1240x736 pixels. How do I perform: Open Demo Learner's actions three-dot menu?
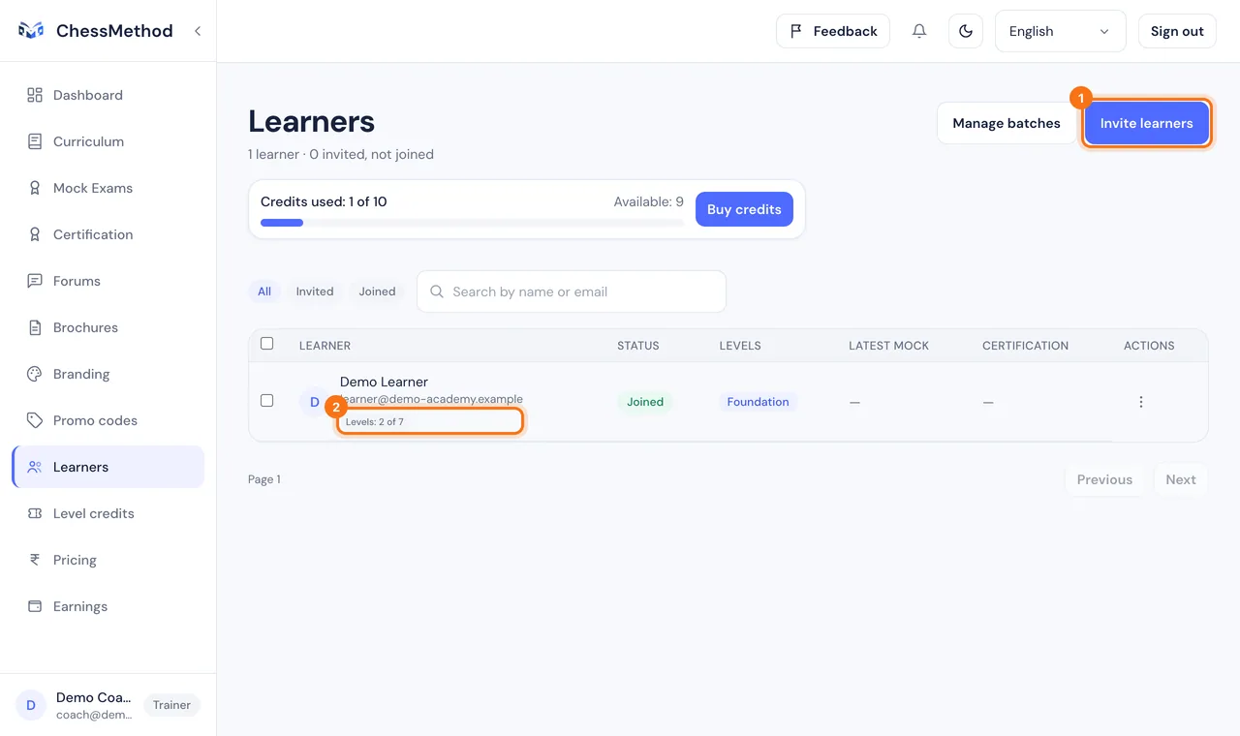[1141, 402]
